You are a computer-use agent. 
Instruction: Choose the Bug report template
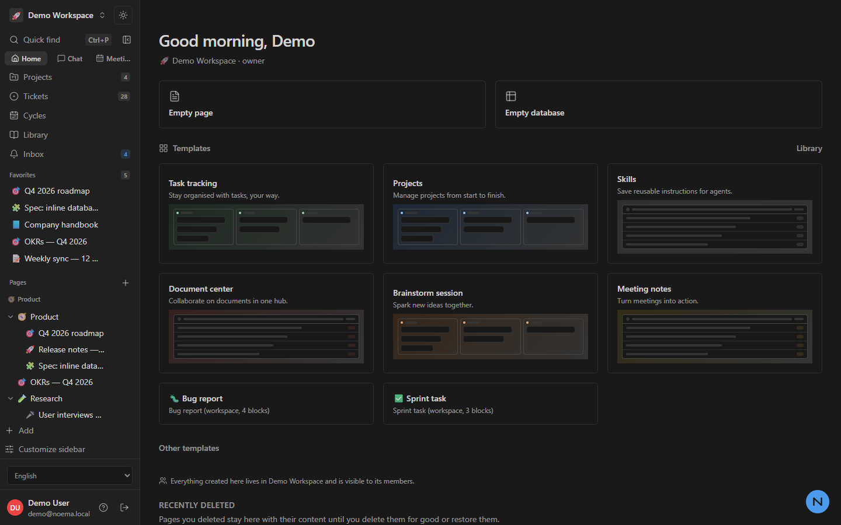click(x=266, y=404)
